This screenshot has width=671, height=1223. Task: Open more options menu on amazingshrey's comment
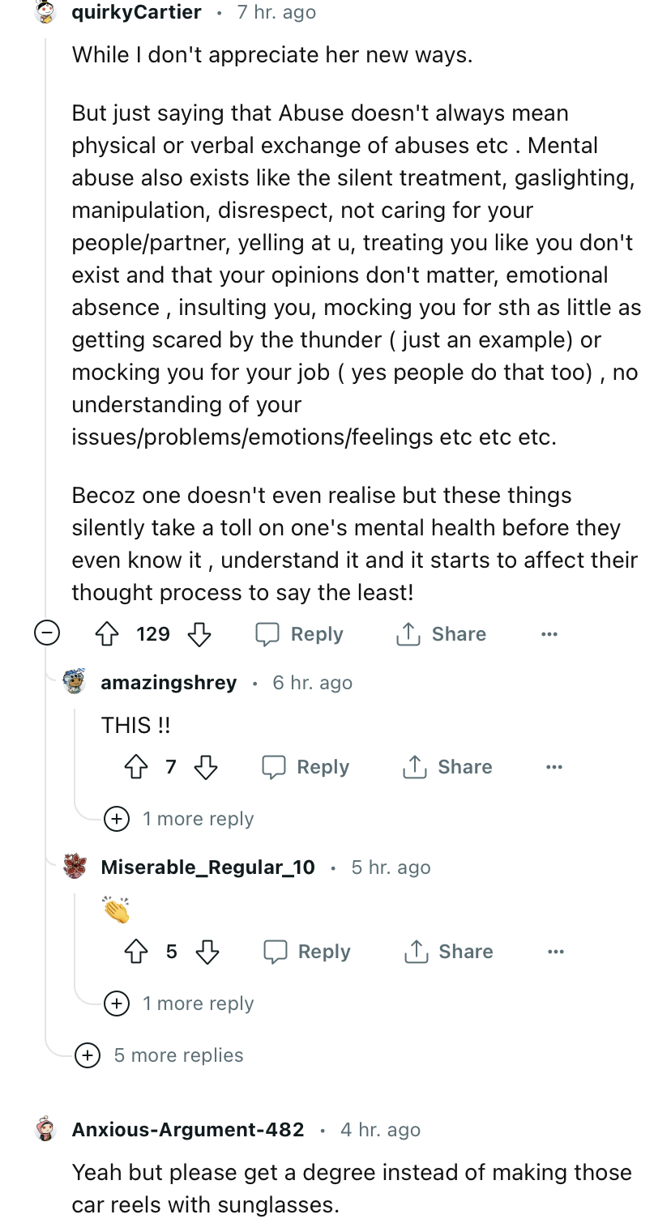[554, 767]
